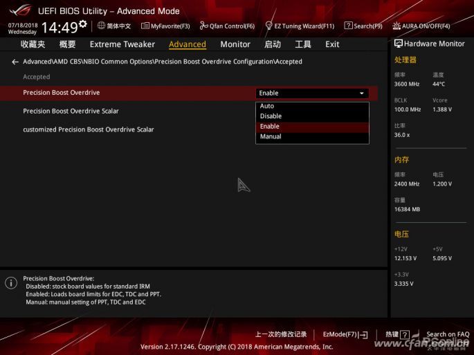Viewport: 474px width, 355px height.
Task: Switch to 收藏夹 tab
Action: [33, 44]
